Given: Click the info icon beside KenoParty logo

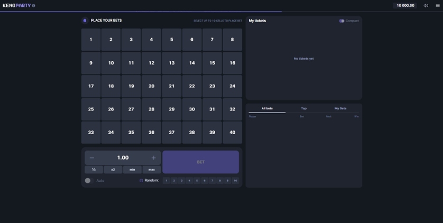Looking at the screenshot, I should 34,6.
